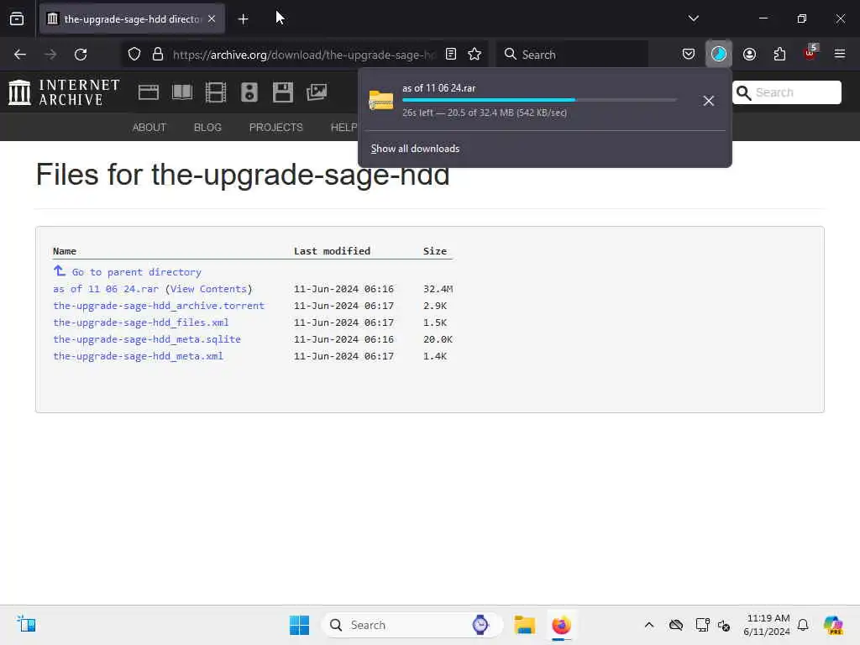Open the Software floppy disk icon

point(282,92)
